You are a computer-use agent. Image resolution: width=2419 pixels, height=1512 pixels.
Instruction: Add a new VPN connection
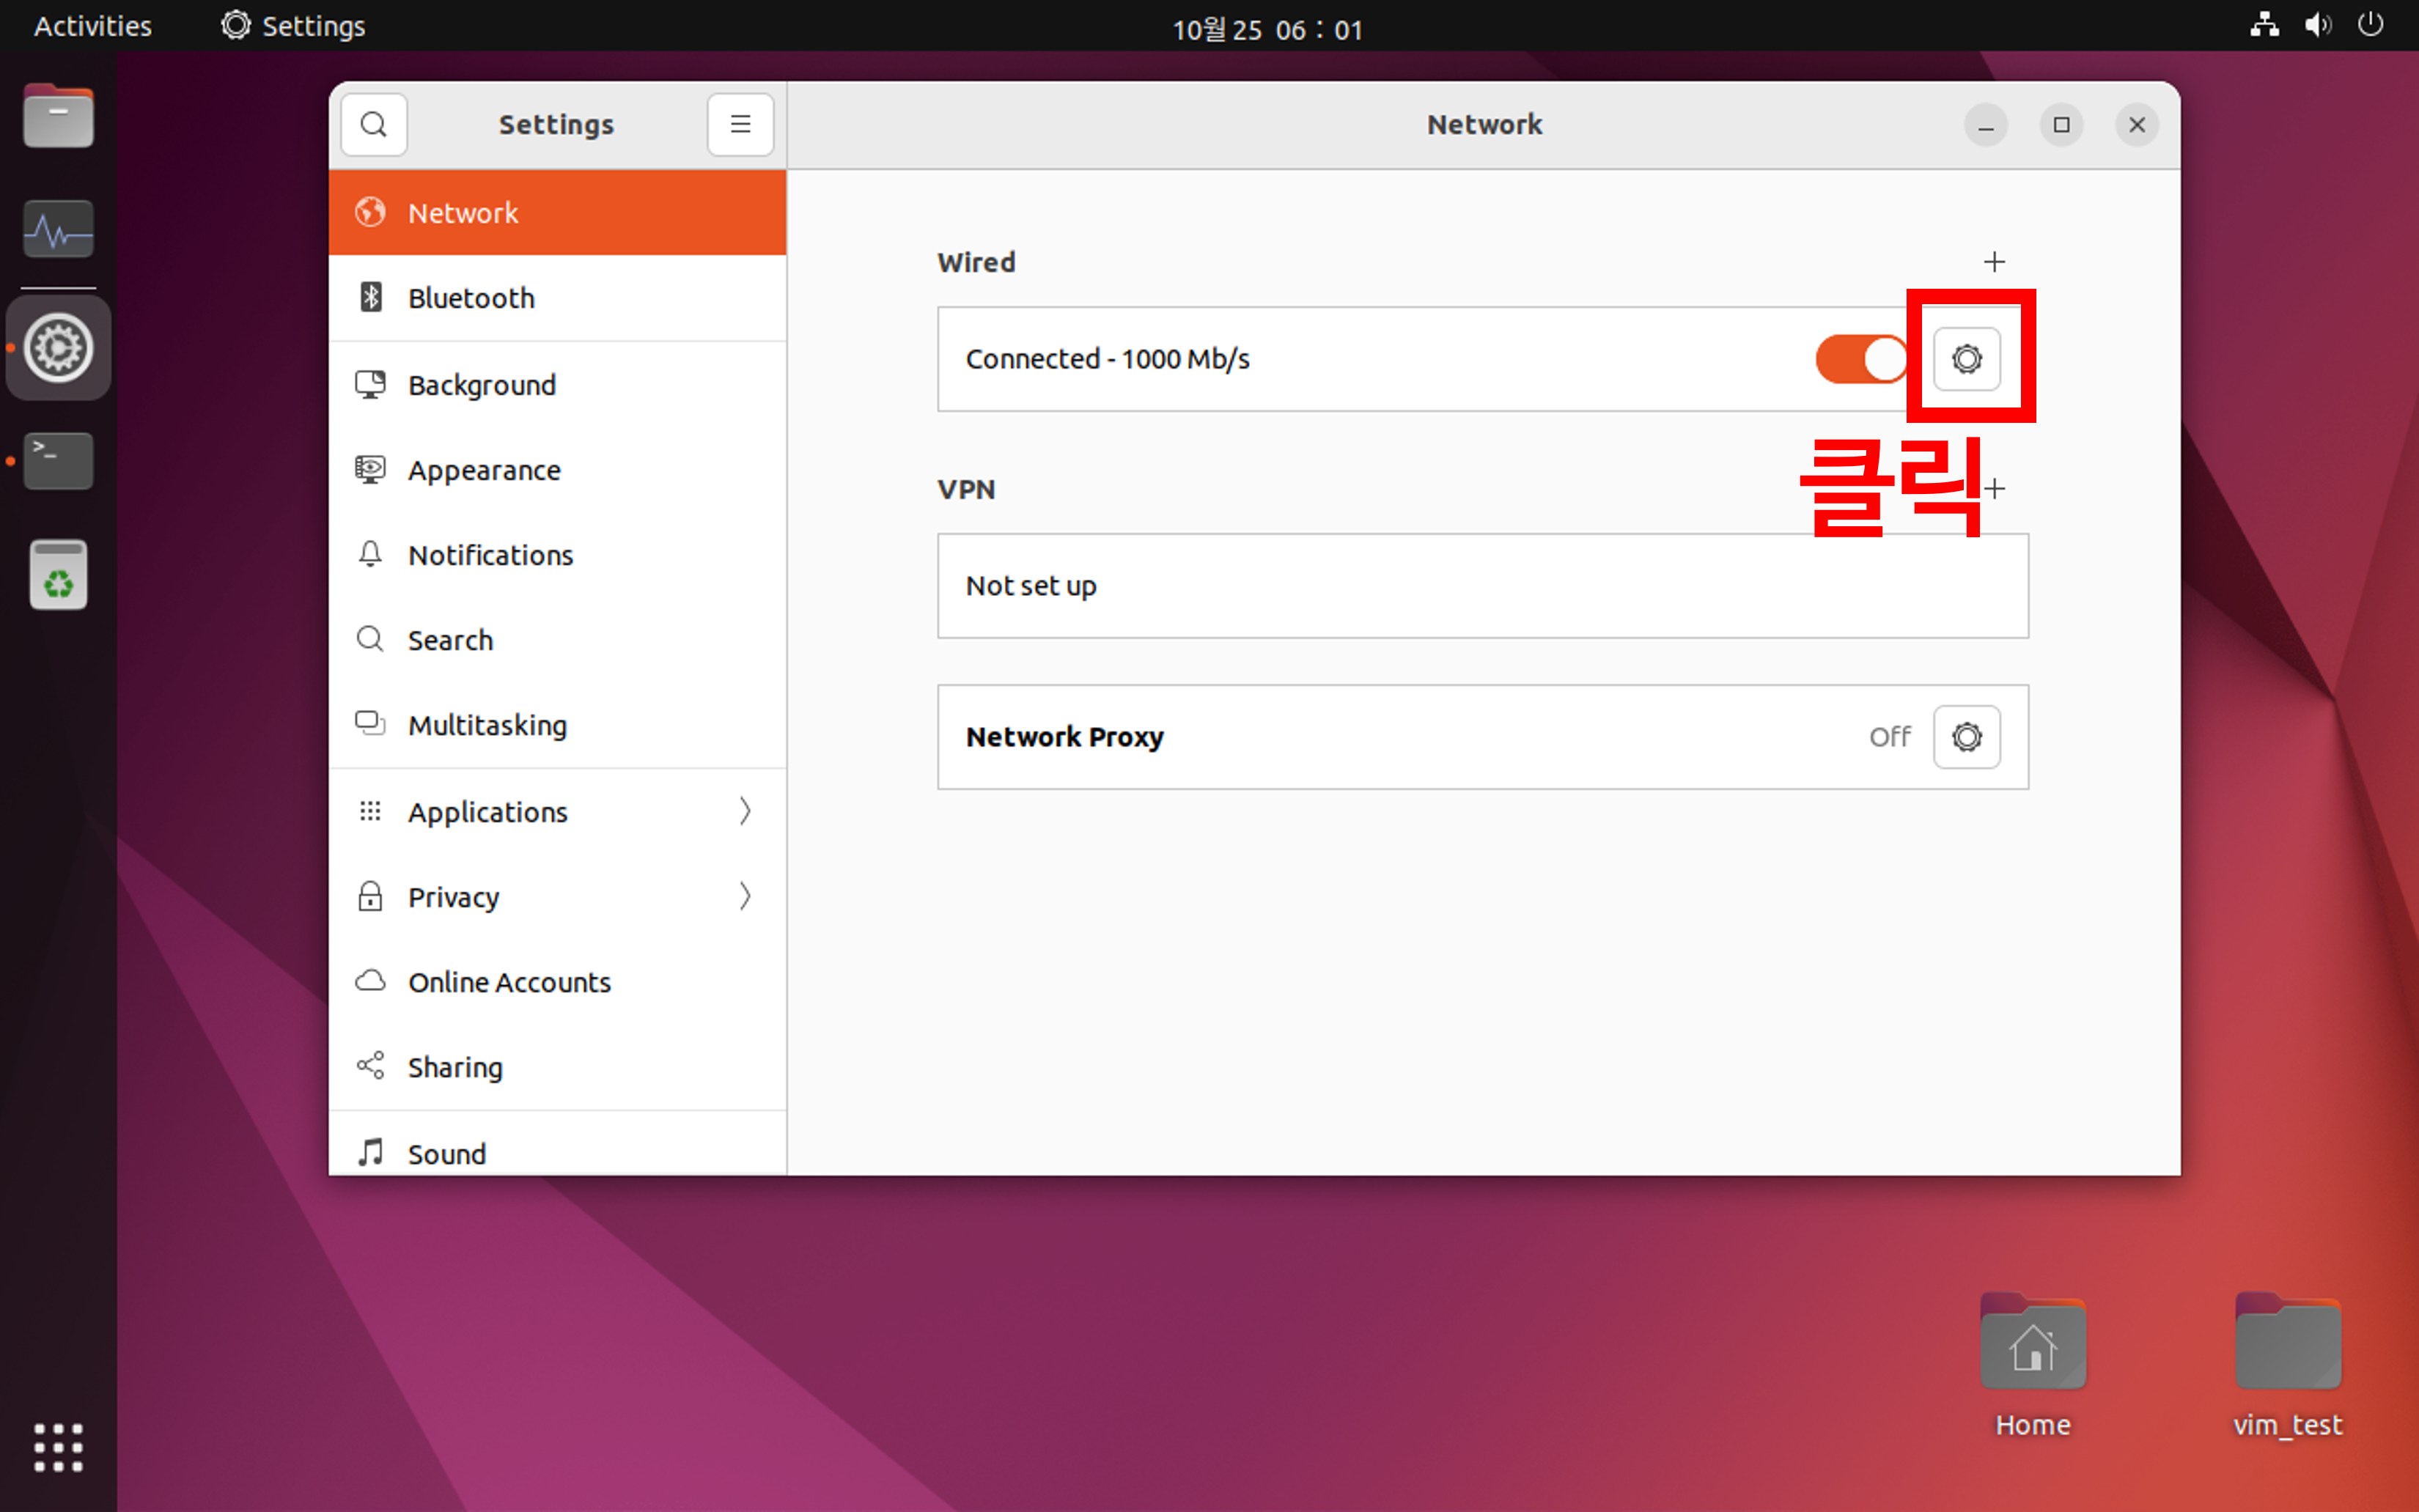pyautogui.click(x=1995, y=489)
